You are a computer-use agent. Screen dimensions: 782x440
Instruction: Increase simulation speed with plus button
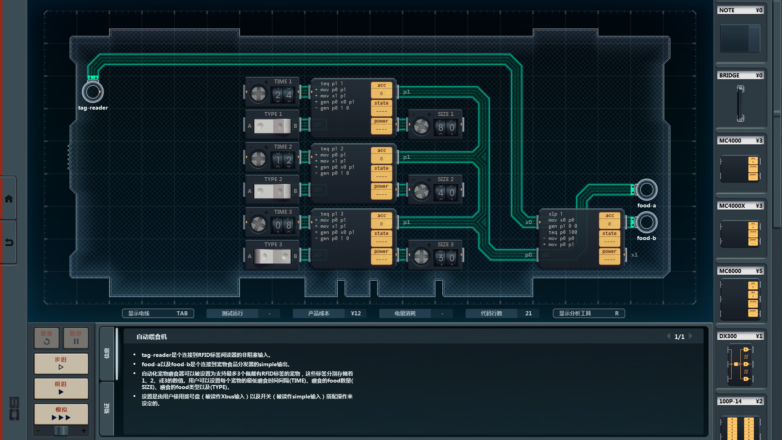pos(84,431)
